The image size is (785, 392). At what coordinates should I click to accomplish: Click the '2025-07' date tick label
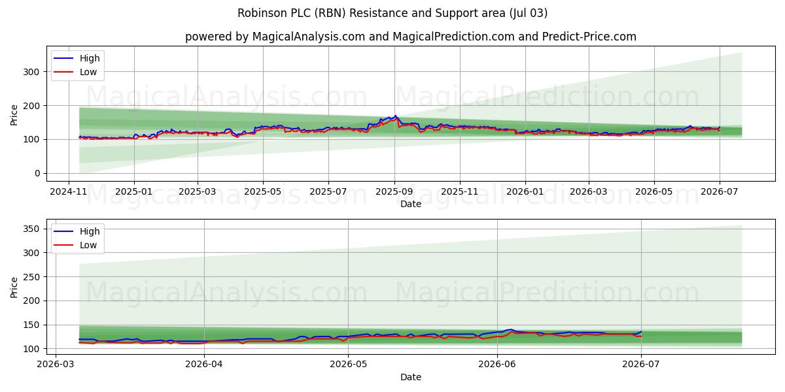pos(328,192)
